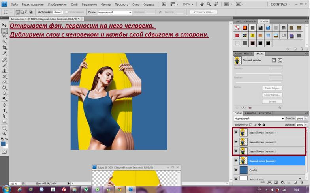Delete layer trash icon in Layers panel
The image size is (316, 193).
pos(302,182)
